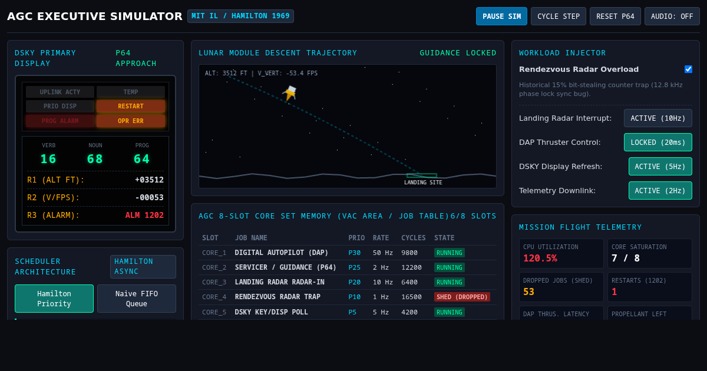Image resolution: width=707 pixels, height=371 pixels.
Task: Toggle Telemetry Downlink ACTIVE (2Hz)
Action: pyautogui.click(x=660, y=191)
